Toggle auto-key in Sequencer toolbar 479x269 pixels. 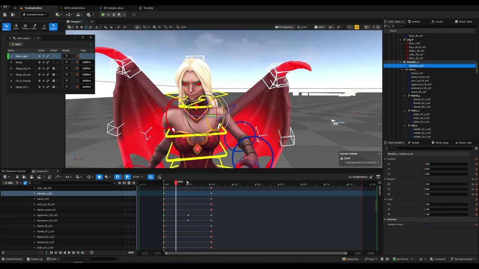tap(99, 177)
